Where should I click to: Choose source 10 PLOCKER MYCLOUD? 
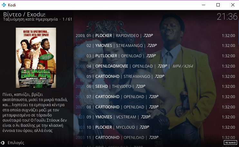pos(156,127)
